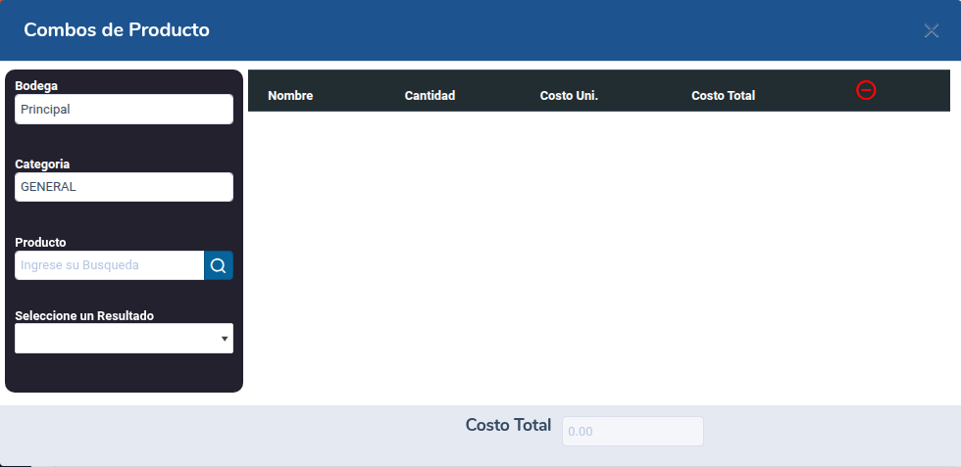Image resolution: width=961 pixels, height=467 pixels.
Task: Click the Costo Total column header
Action: (x=724, y=96)
